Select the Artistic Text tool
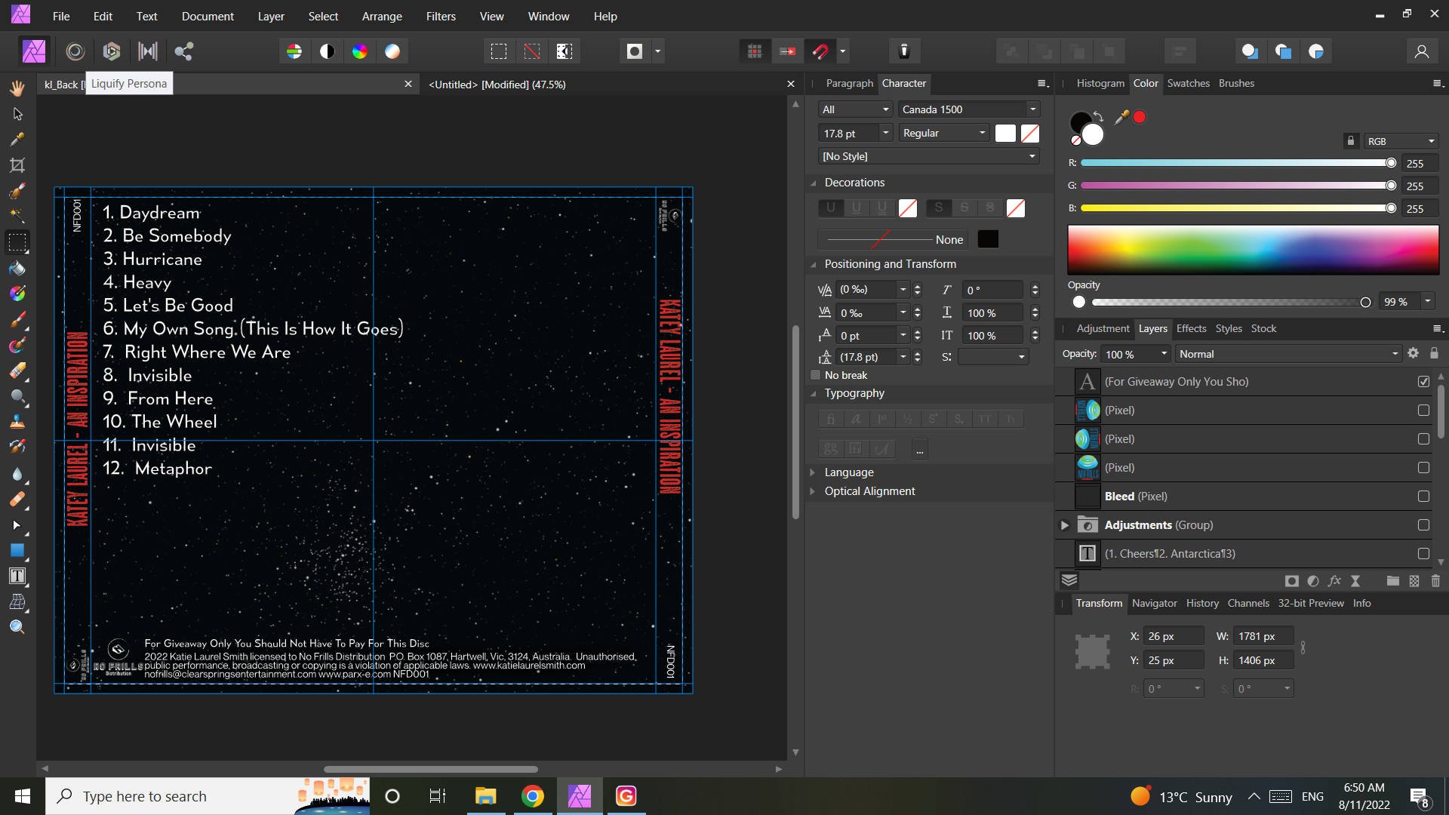 click(x=17, y=576)
